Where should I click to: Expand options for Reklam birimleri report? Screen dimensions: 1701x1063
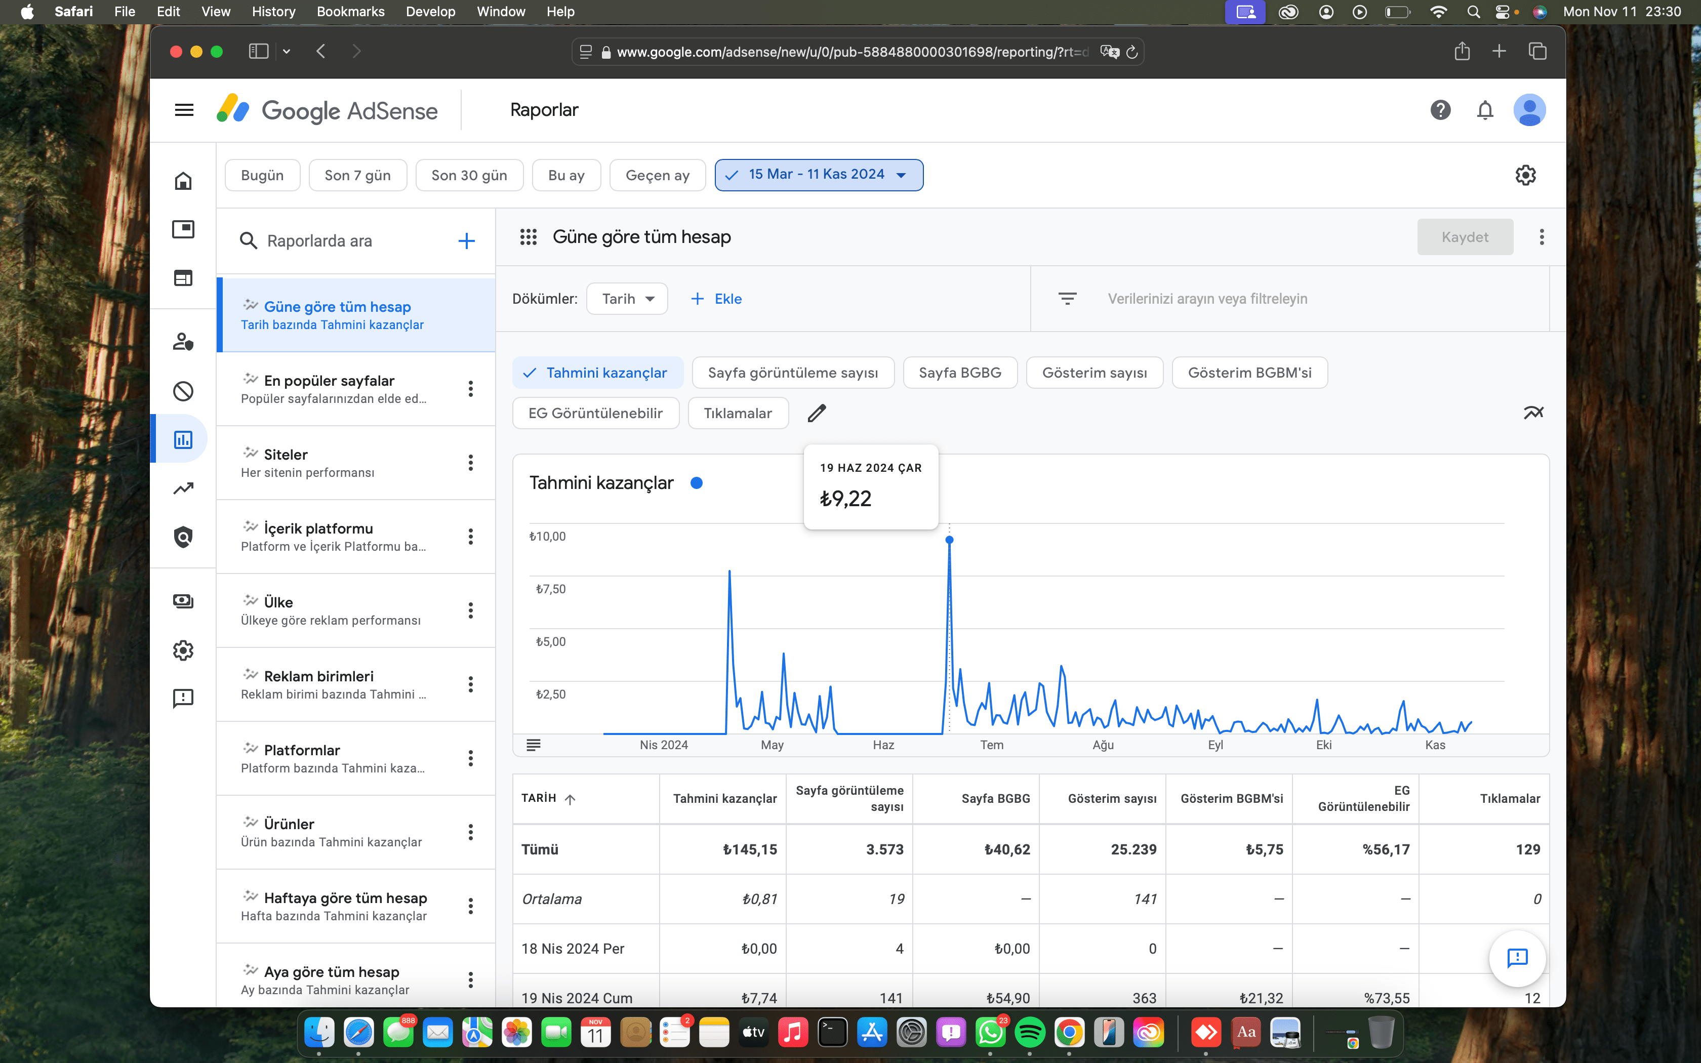470,684
